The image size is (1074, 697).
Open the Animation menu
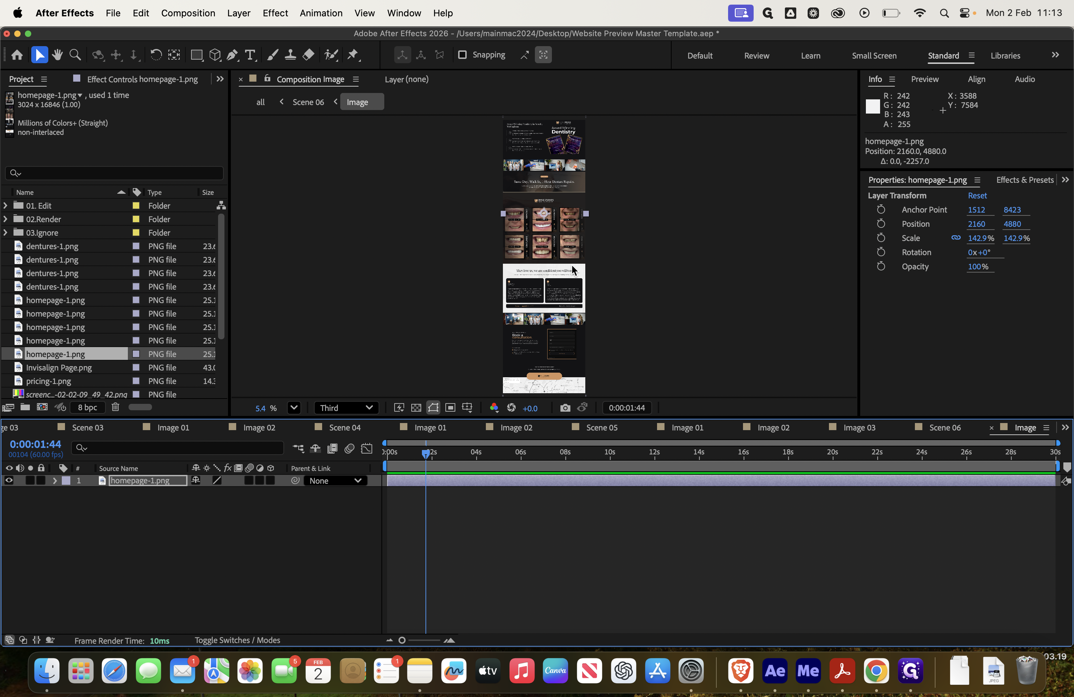click(x=321, y=13)
